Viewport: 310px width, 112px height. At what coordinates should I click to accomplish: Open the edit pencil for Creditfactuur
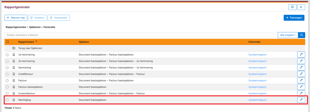(301, 74)
